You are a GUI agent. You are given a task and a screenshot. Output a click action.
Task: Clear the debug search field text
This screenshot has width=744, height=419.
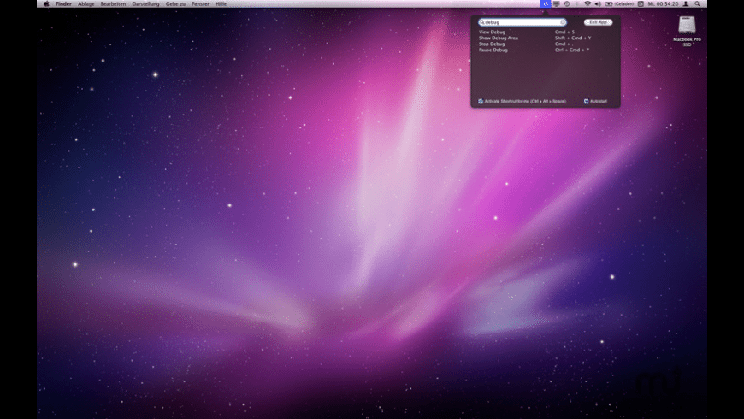[x=562, y=22]
